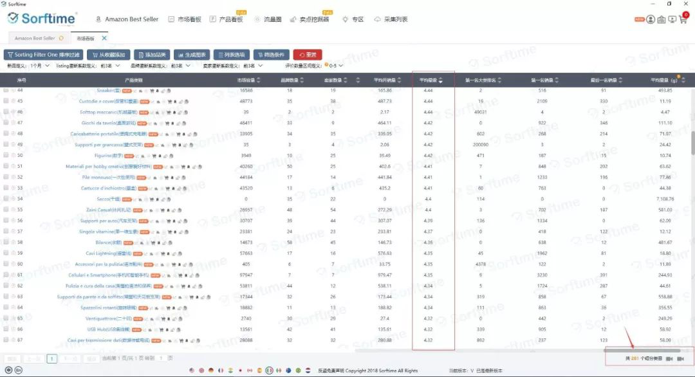Tick the checkbox for row 55 Zaini Casual
This screenshot has width=695, height=377.
[x=6, y=210]
